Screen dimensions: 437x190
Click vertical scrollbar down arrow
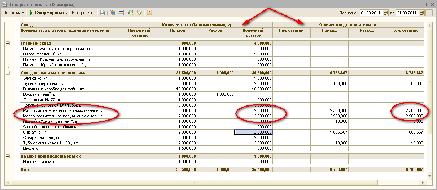click(429, 175)
